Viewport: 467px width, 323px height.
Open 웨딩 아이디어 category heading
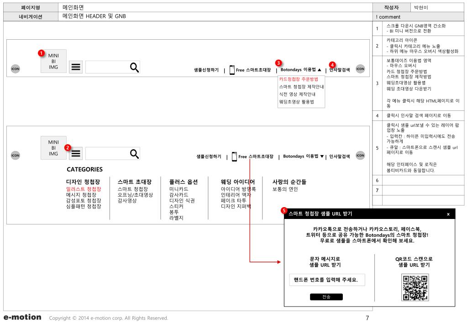(x=238, y=182)
